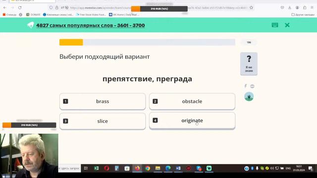Open Firefox extensions icon
This screenshot has width=317, height=178.
(305, 8)
